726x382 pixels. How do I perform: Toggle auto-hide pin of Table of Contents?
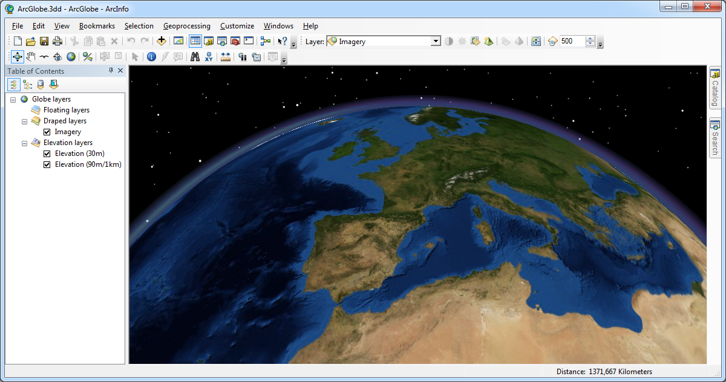click(x=111, y=71)
